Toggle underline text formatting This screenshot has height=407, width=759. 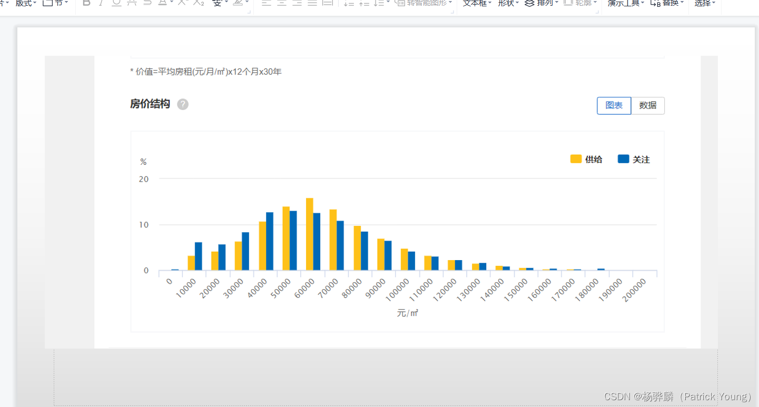tap(116, 3)
